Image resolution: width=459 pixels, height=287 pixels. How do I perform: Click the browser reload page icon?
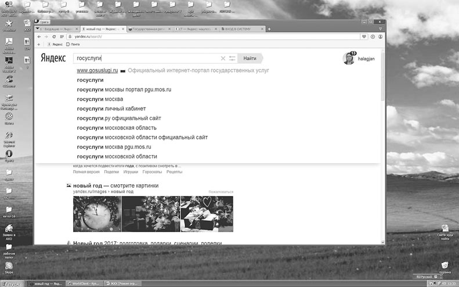(54, 36)
